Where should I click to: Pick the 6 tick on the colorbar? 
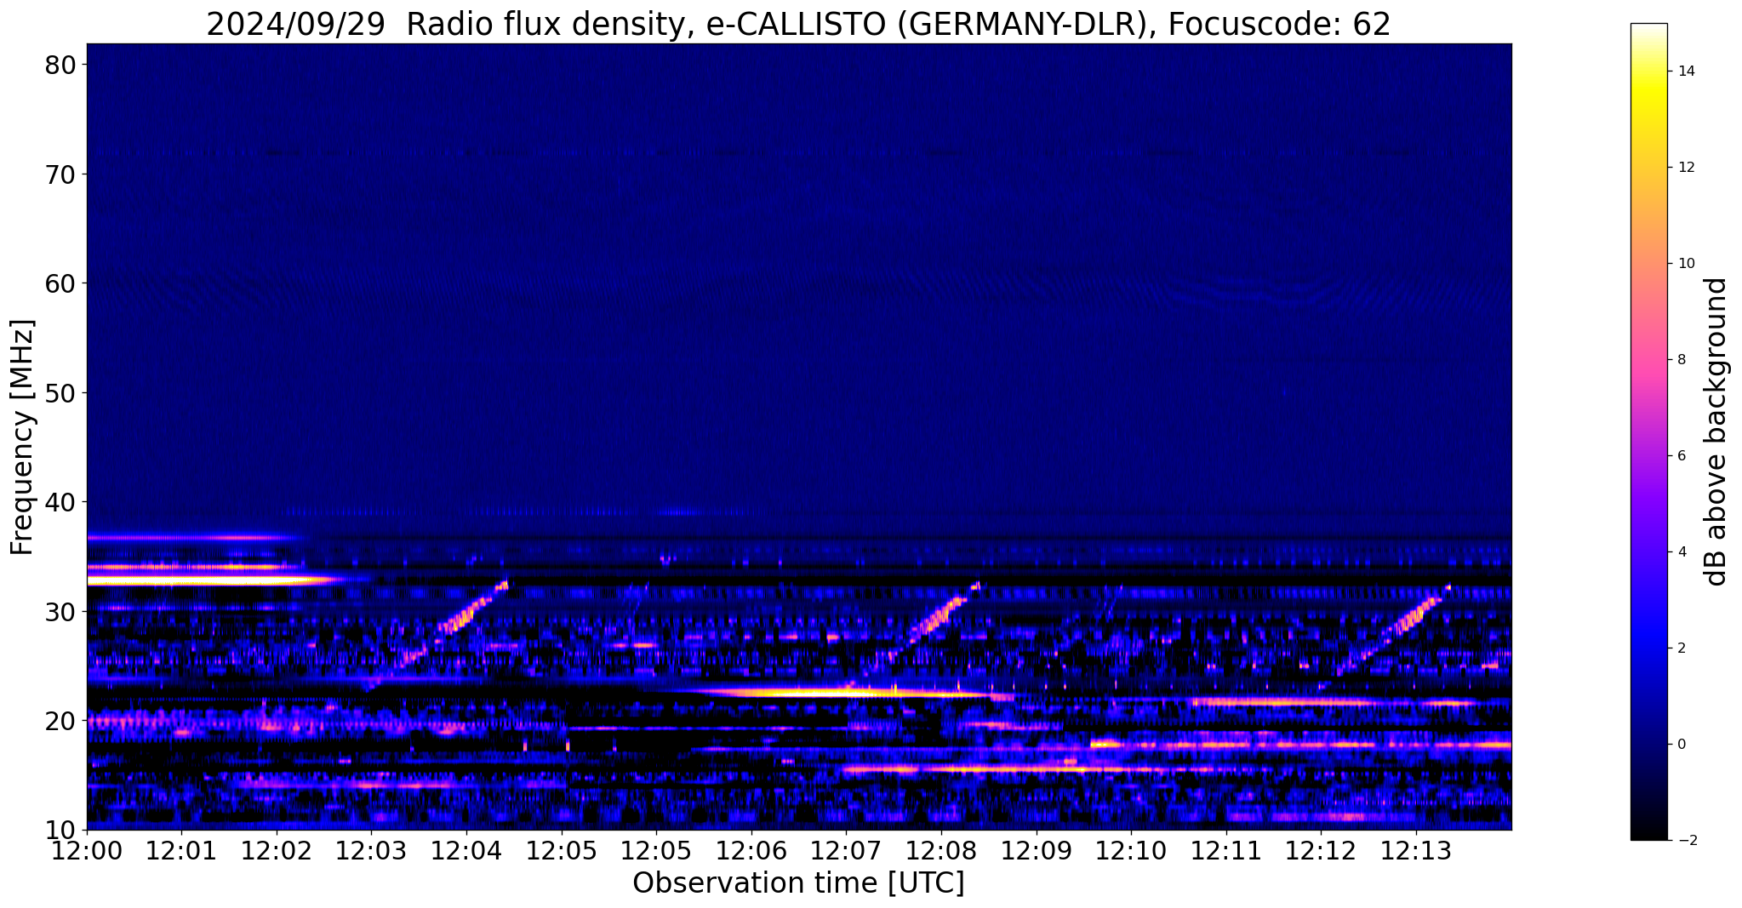pos(1681,456)
